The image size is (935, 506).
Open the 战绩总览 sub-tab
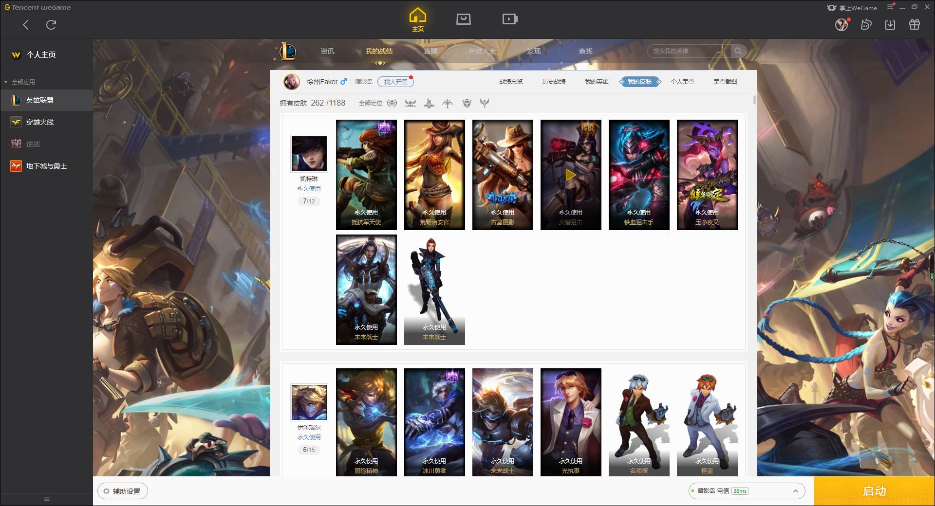(x=511, y=82)
